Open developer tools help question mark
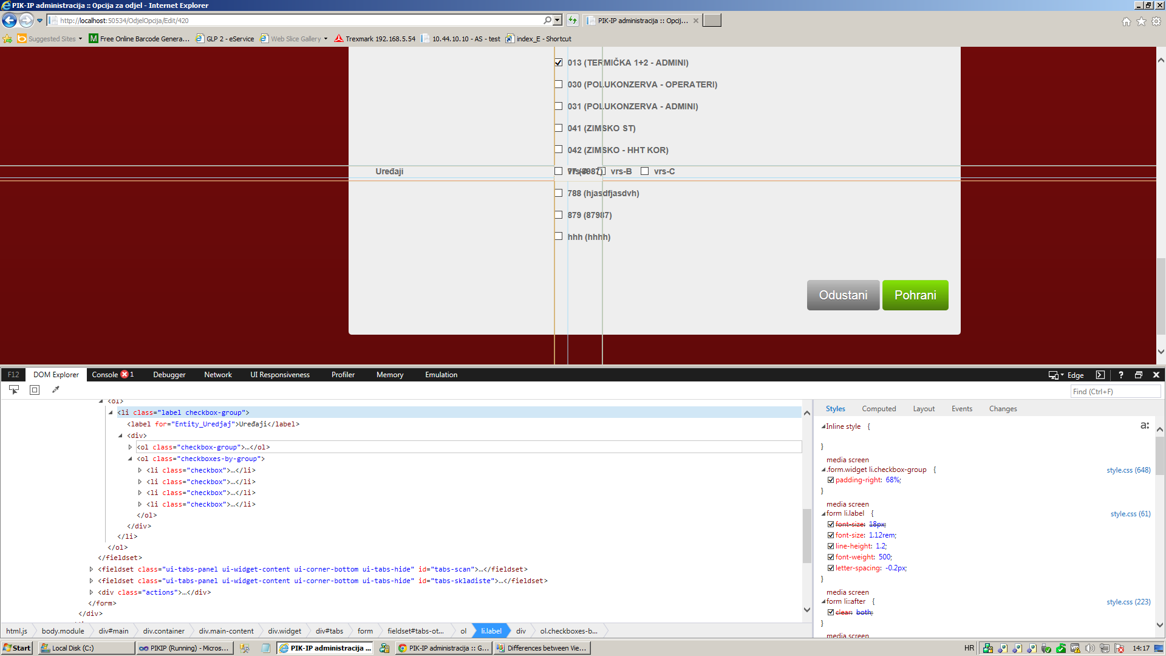Image resolution: width=1166 pixels, height=656 pixels. point(1121,375)
